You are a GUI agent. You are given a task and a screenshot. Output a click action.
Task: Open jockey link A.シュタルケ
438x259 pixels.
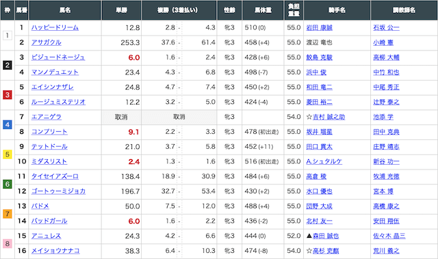point(324,161)
